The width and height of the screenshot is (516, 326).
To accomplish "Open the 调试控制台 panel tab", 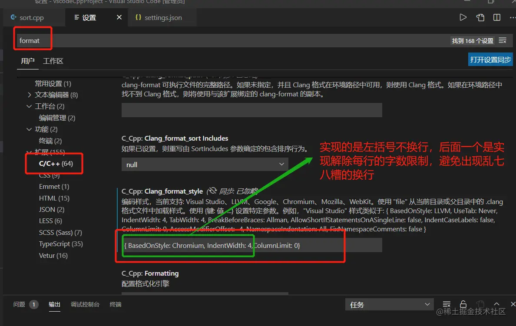I will click(85, 304).
